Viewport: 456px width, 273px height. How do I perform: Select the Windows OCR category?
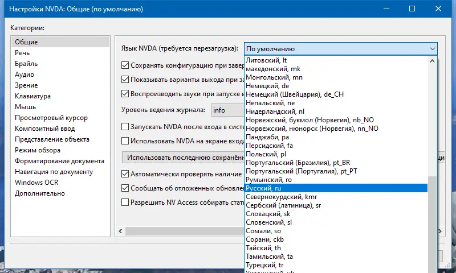36,183
